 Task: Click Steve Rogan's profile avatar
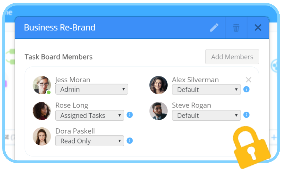click(158, 111)
